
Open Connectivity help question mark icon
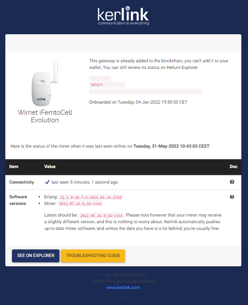[232, 182]
